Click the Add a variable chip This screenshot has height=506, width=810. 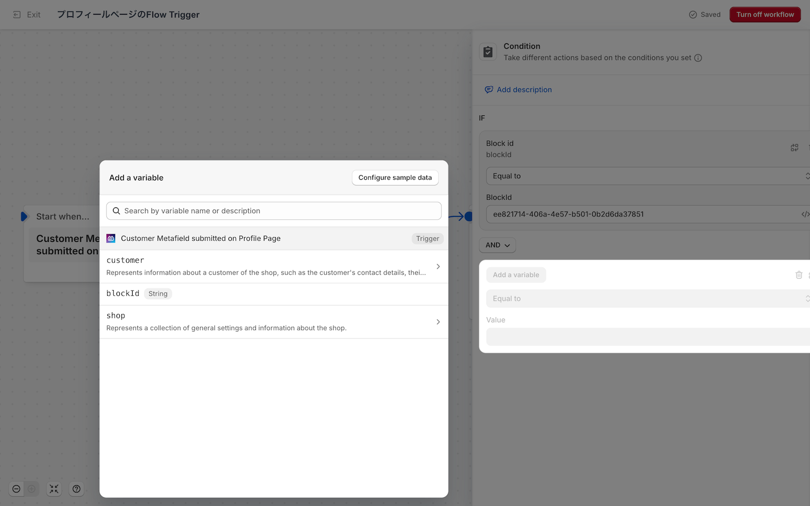pyautogui.click(x=516, y=275)
